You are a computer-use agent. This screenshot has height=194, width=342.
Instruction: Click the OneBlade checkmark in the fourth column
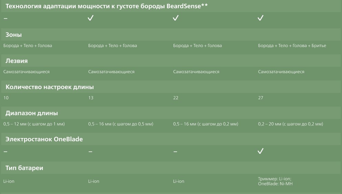261,151
